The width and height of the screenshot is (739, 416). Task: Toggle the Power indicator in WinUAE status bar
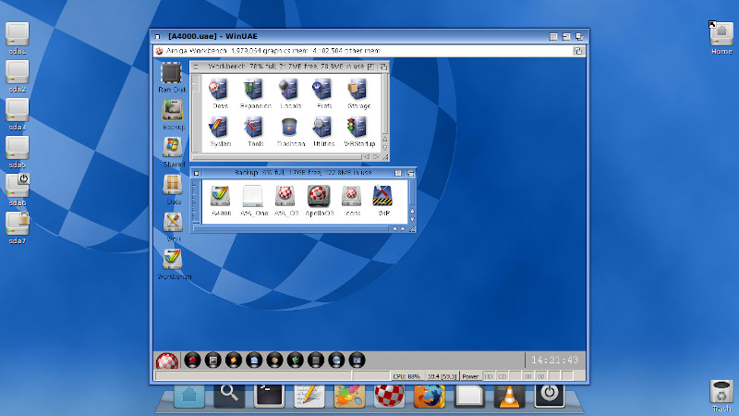point(470,376)
